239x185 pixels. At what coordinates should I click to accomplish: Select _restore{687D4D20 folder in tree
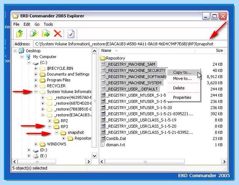click(x=73, y=103)
